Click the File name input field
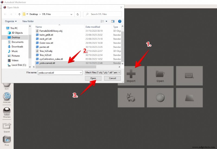The image size is (217, 149). tap(59, 72)
